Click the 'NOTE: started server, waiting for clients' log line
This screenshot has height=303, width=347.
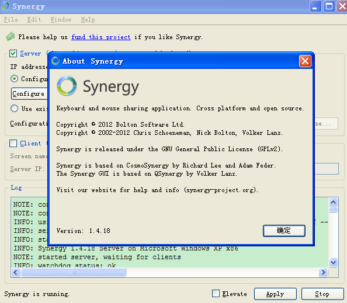point(97,257)
